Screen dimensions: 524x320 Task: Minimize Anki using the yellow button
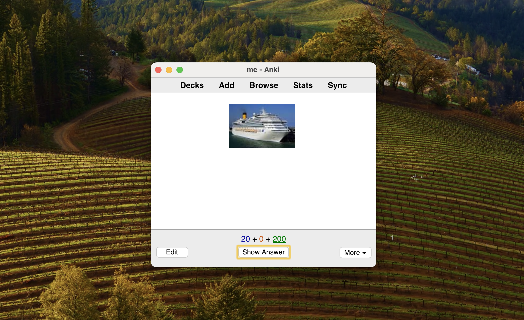point(169,70)
